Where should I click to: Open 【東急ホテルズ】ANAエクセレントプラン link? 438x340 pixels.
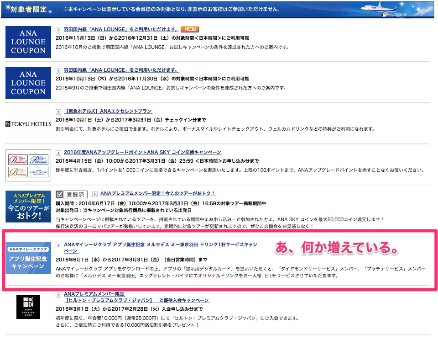(x=108, y=111)
